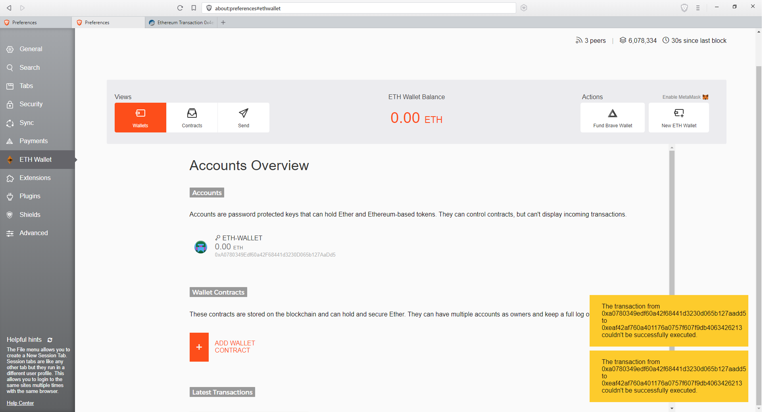
Task: Dismiss the upper failed transaction notification
Action: pyautogui.click(x=669, y=320)
